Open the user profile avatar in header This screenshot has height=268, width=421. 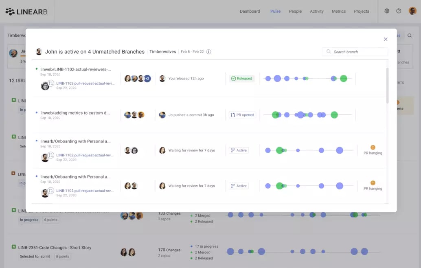click(x=412, y=11)
